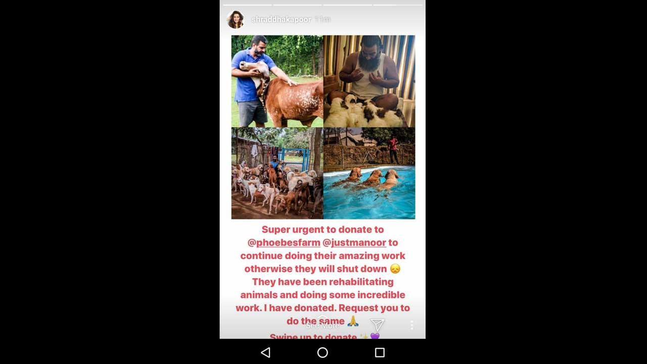This screenshot has width=647, height=364.
Task: Tap the Android home circle button
Action: (322, 352)
